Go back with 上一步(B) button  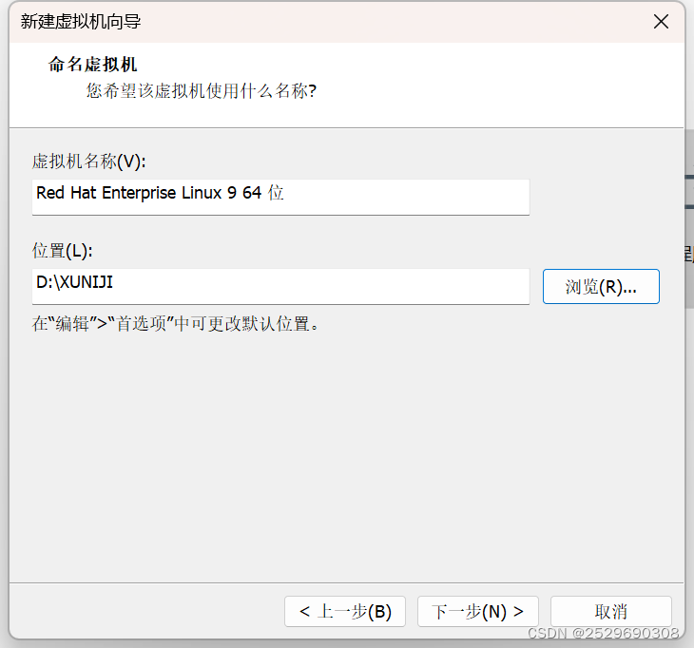point(345,611)
